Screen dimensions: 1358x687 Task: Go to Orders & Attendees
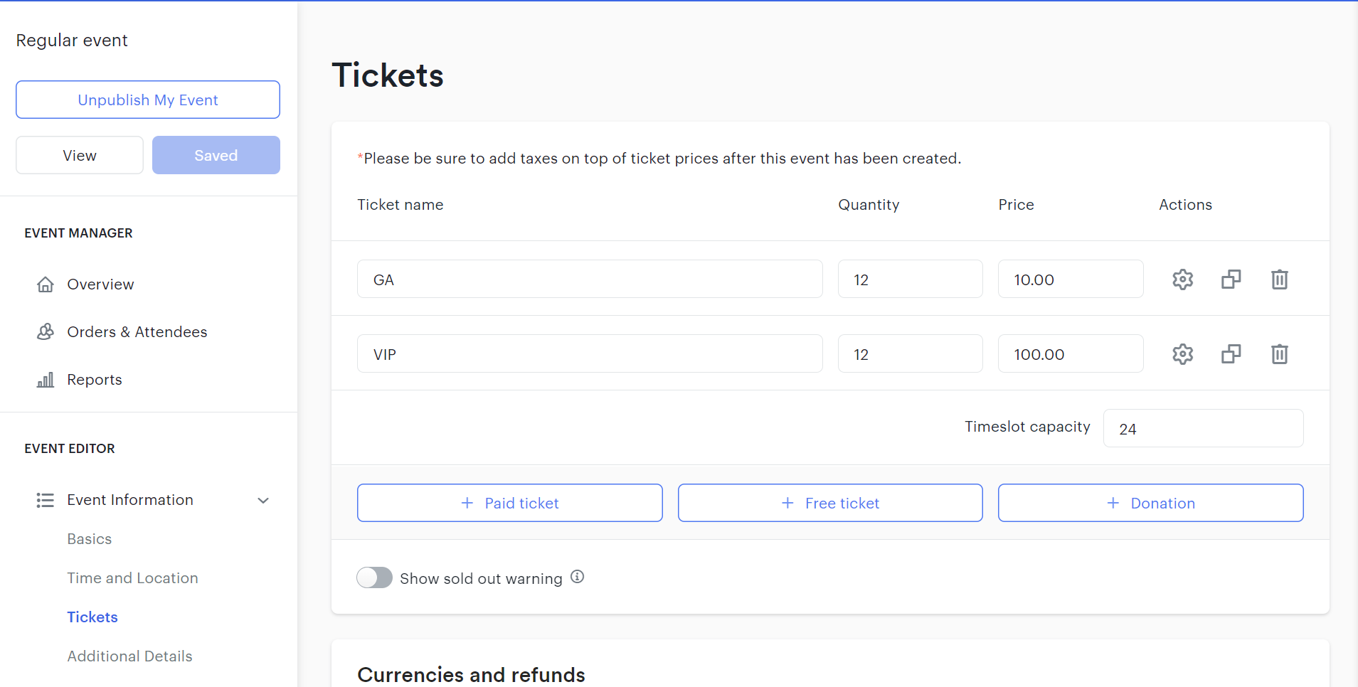click(x=137, y=332)
